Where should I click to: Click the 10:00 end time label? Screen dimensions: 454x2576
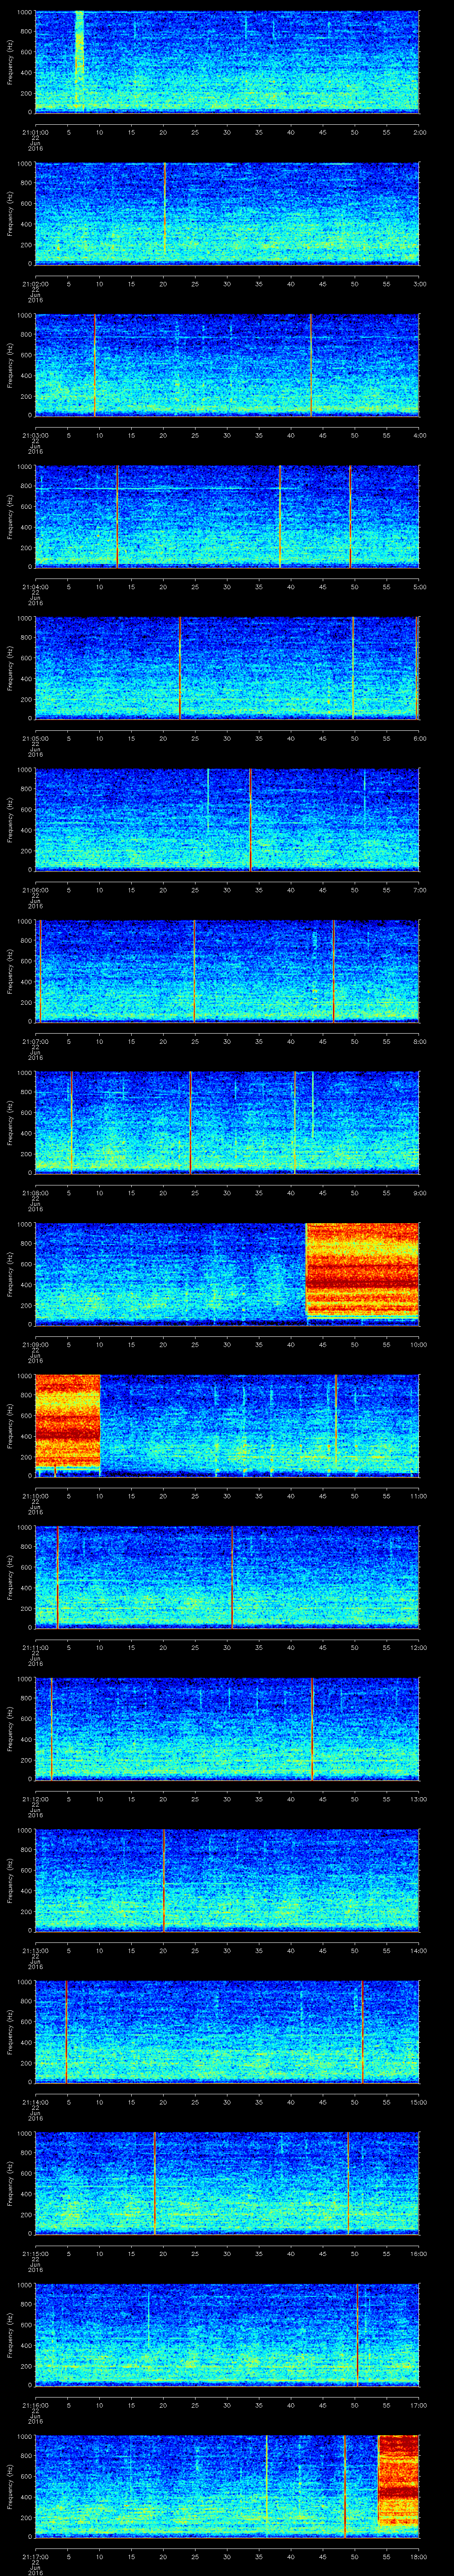pyautogui.click(x=418, y=1344)
